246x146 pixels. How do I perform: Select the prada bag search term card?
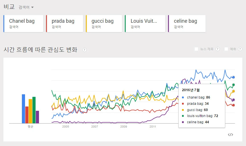pyautogui.click(x=65, y=24)
